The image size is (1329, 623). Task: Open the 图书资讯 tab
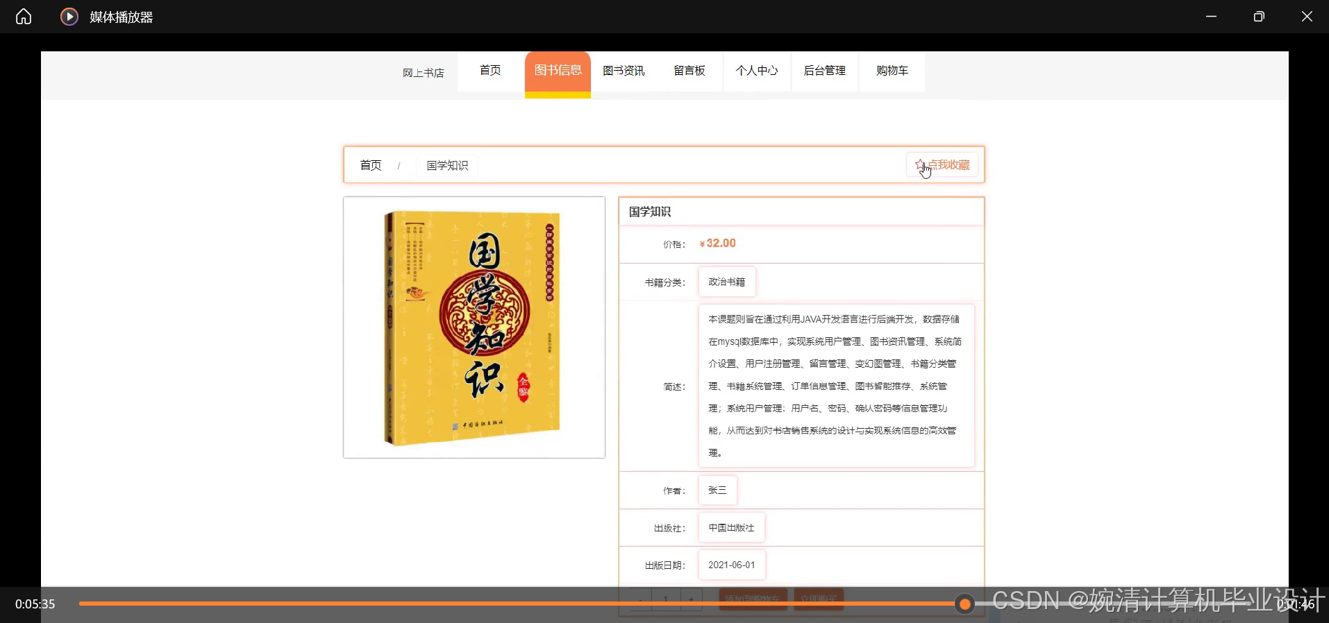[x=624, y=71]
